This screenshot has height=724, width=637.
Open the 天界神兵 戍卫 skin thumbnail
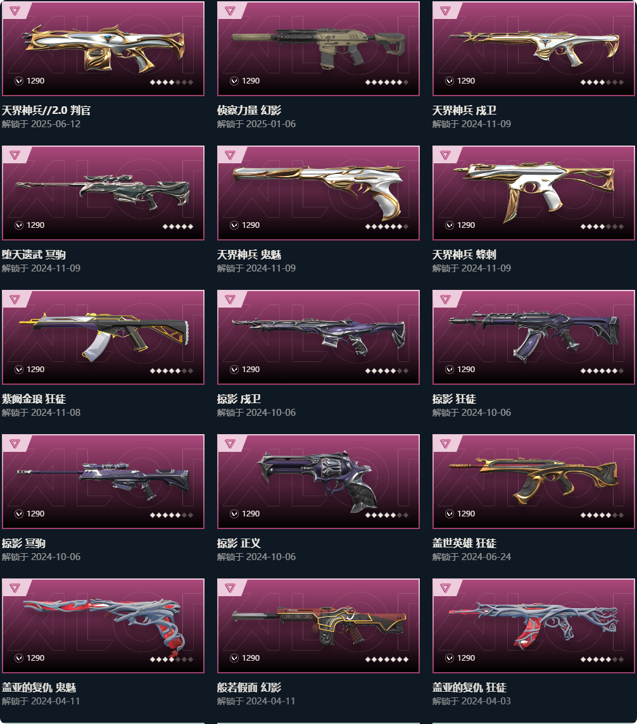(534, 48)
